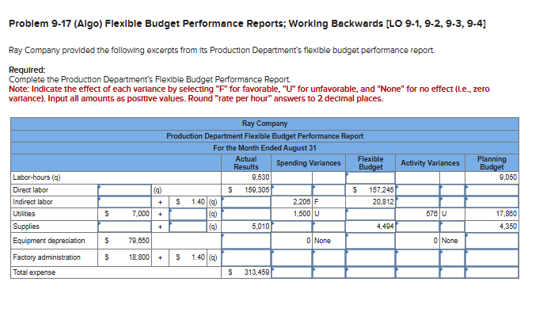547x316 pixels.
Task: Click Supplies spending variance amount field
Action: 291,227
